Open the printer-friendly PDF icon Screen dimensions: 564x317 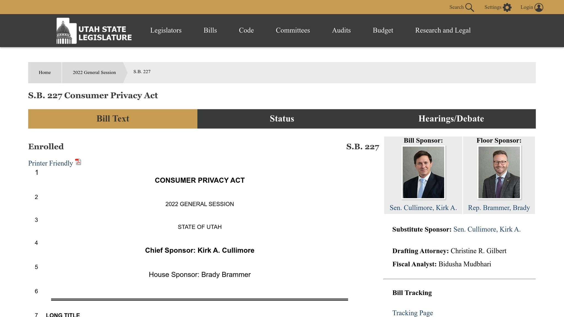click(78, 162)
